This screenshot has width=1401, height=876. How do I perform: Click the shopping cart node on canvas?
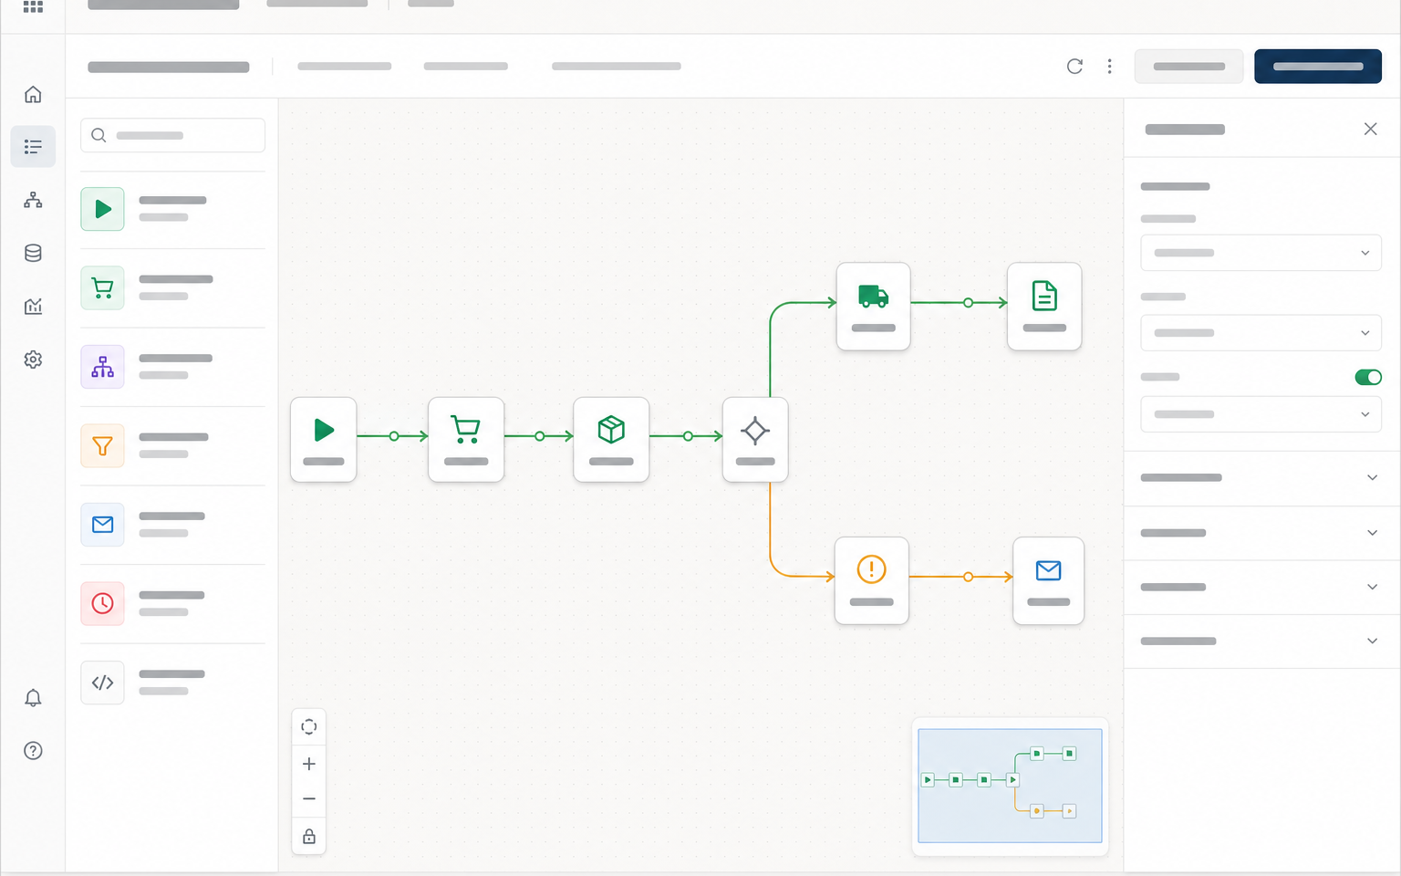coord(466,440)
